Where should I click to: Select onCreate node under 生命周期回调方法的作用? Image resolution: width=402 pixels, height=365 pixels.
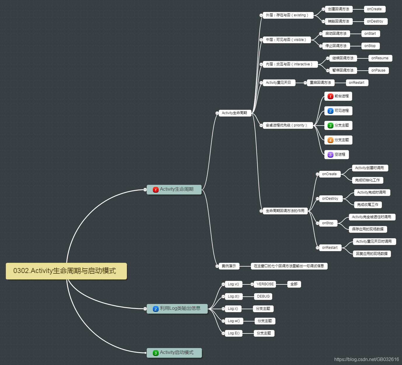[x=330, y=174]
